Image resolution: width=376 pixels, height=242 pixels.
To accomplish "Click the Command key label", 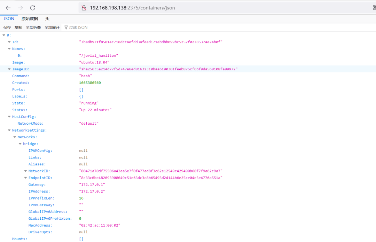I will (21, 76).
